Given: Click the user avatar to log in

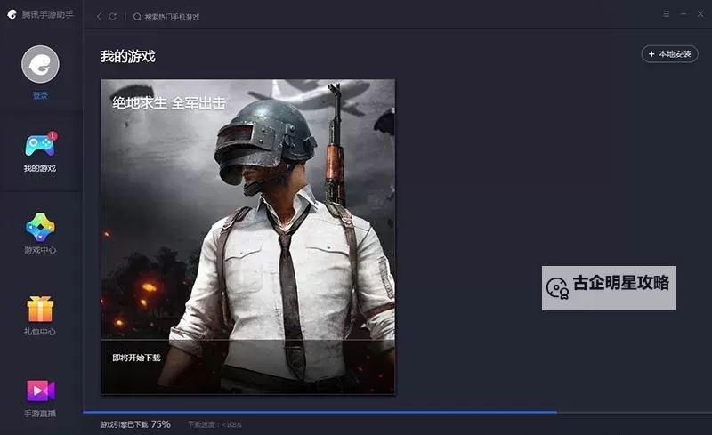Looking at the screenshot, I should coord(40,65).
